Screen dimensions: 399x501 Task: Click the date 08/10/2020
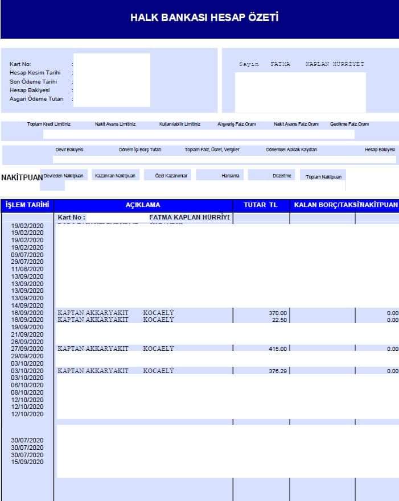click(x=27, y=392)
